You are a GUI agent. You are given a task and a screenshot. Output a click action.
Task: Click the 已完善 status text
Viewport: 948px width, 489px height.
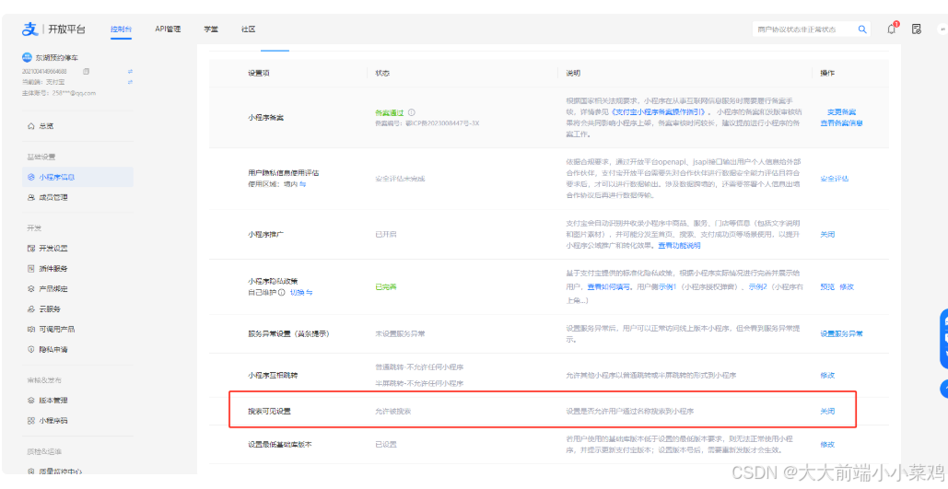tap(386, 287)
